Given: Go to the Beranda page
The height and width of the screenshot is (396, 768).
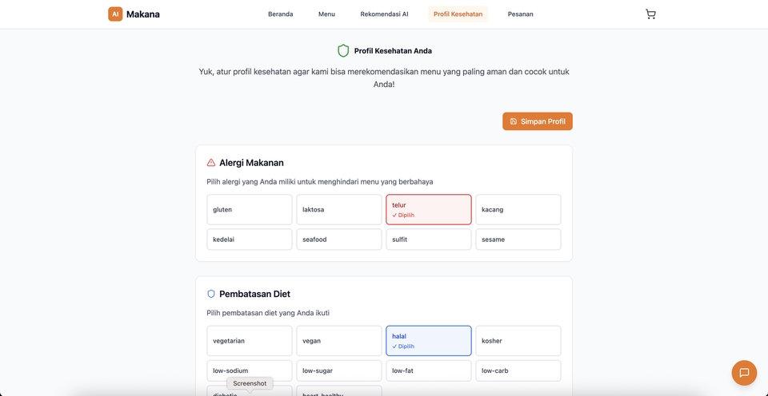Looking at the screenshot, I should [280, 14].
